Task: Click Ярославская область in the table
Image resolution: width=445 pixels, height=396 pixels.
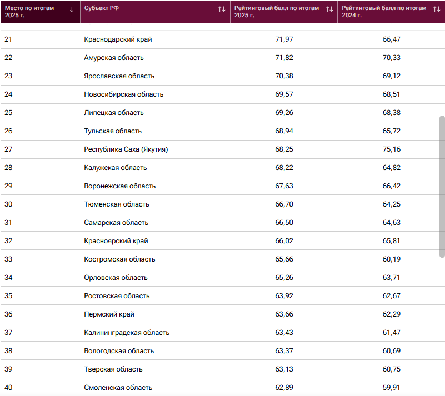Action: click(x=119, y=76)
